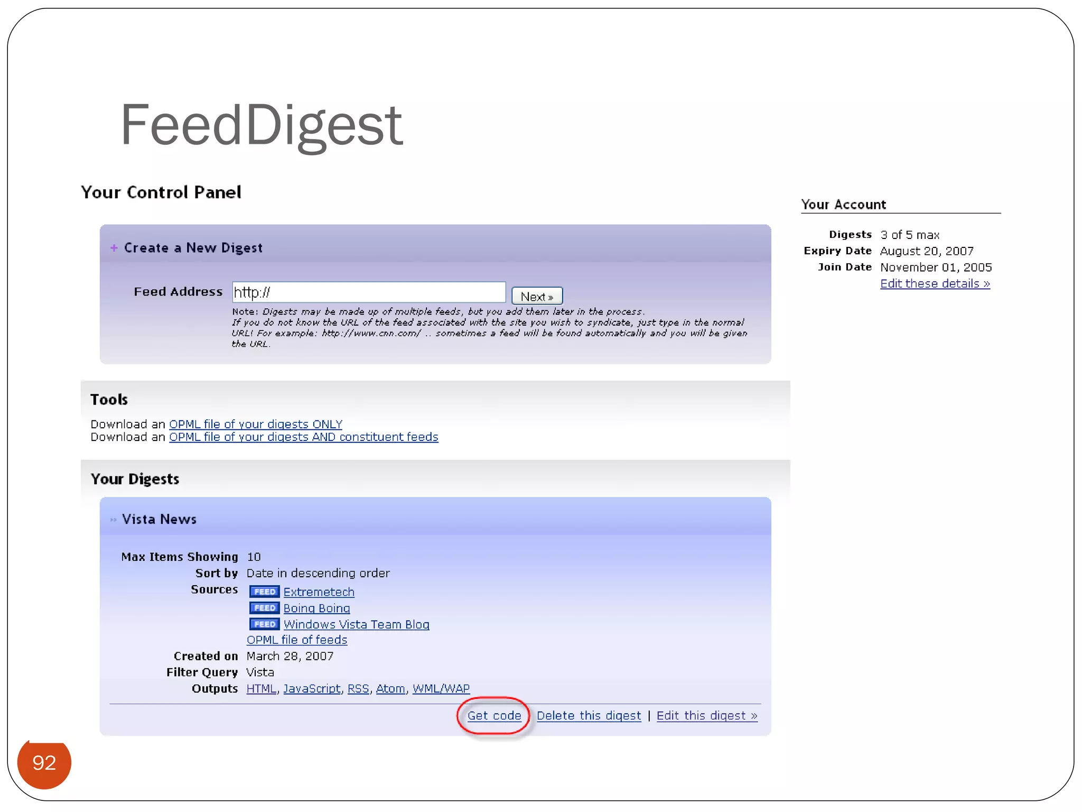Click the Vista News digest title
Screen dimensions: 1082x812
[x=159, y=519]
